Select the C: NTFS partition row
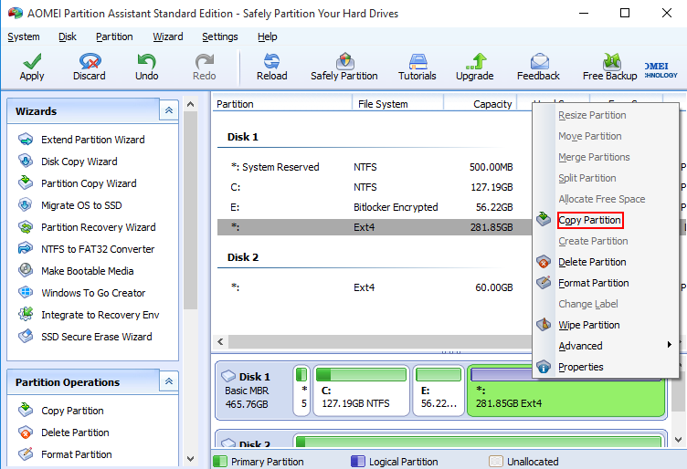The width and height of the screenshot is (687, 469). pyautogui.click(x=375, y=187)
